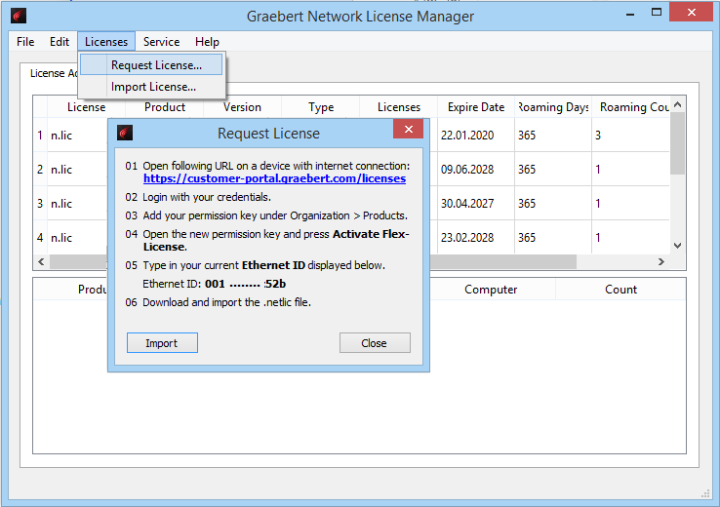Close the Graebert Network License Manager window

tap(691, 13)
